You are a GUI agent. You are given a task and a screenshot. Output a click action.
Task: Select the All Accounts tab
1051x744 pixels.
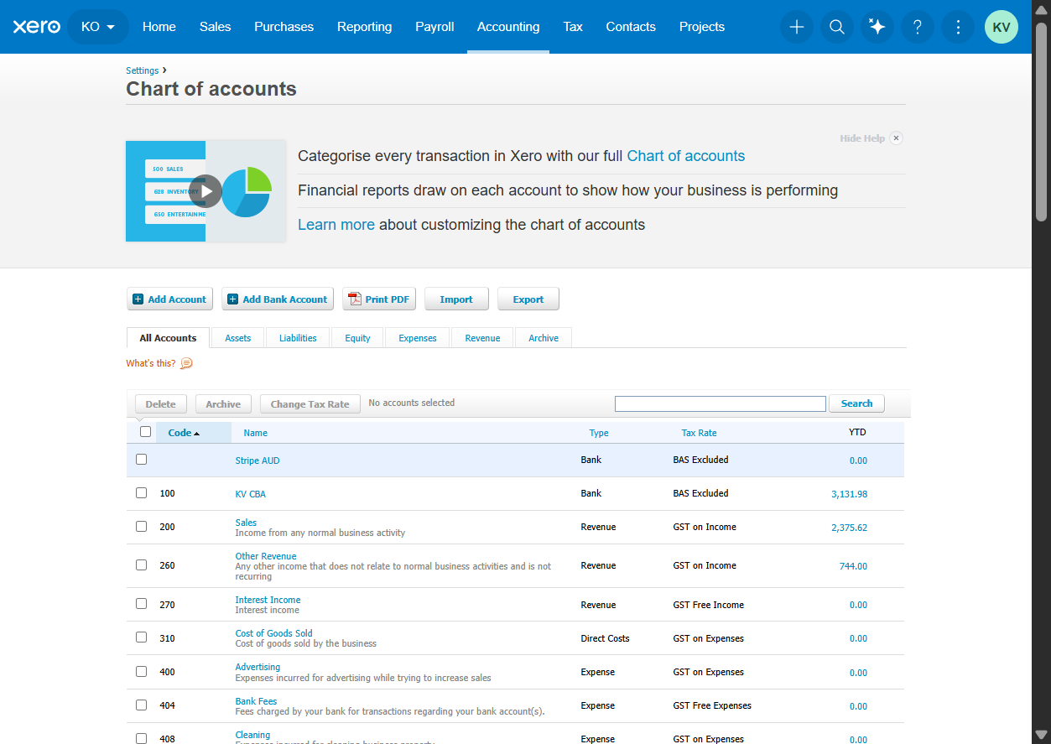168,338
